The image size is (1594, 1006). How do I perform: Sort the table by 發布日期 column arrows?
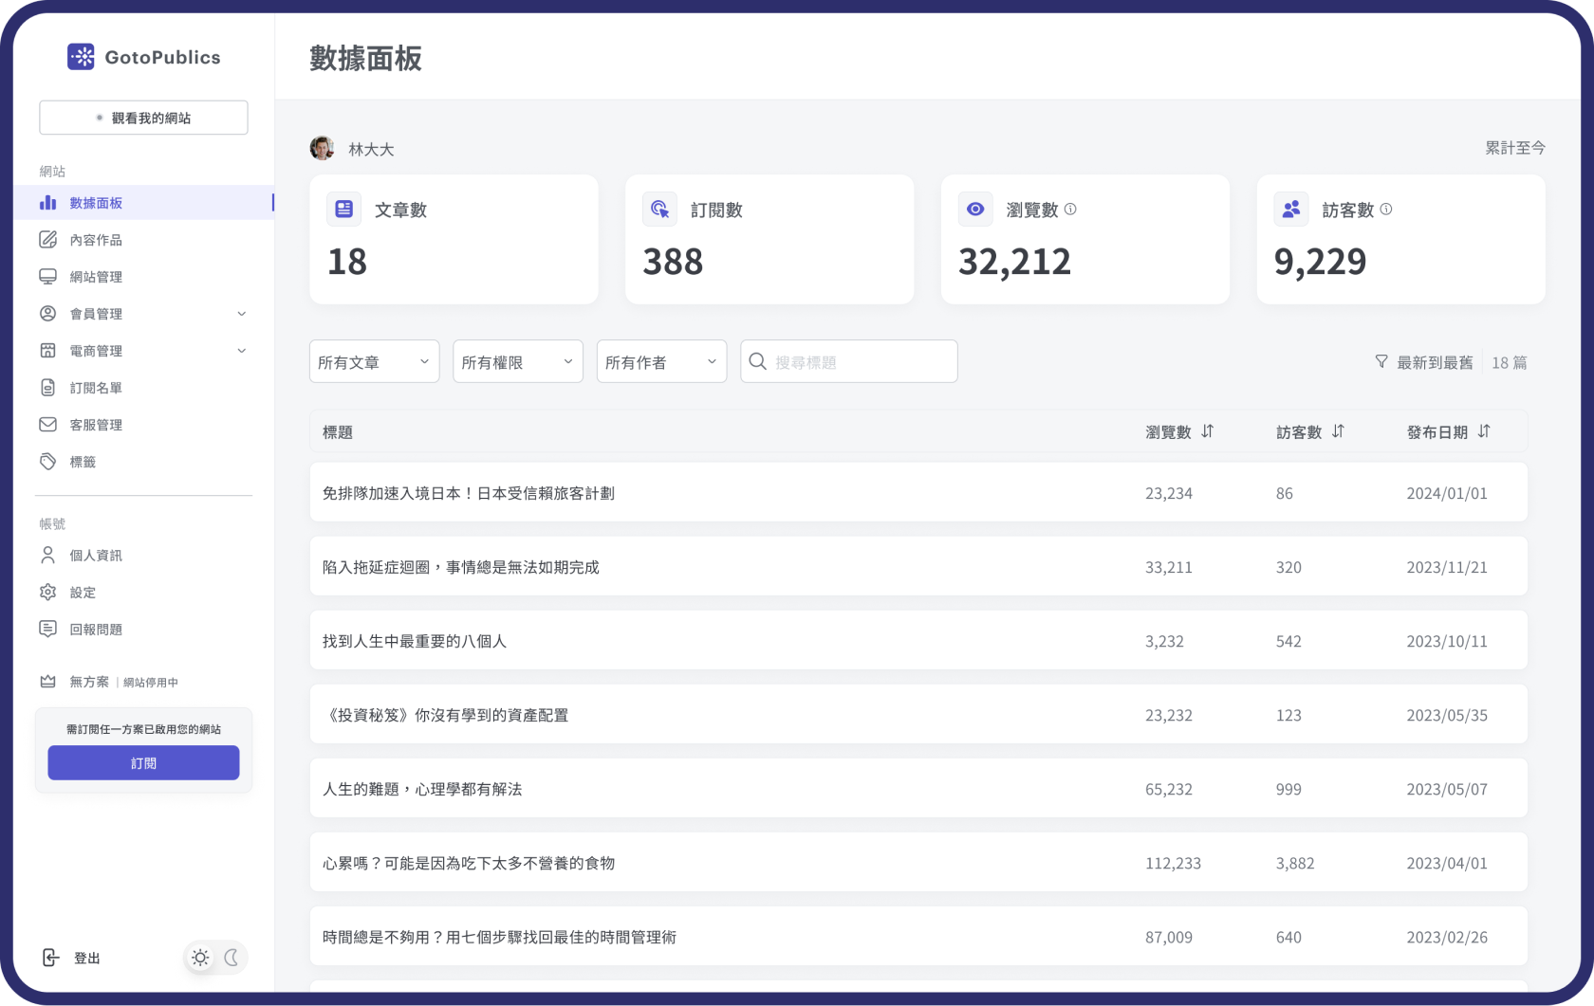click(1484, 431)
